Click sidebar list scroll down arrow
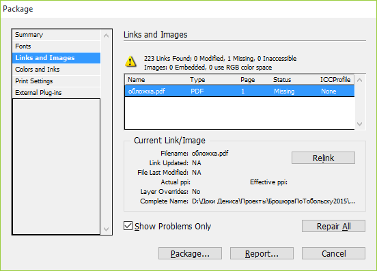 106,229
